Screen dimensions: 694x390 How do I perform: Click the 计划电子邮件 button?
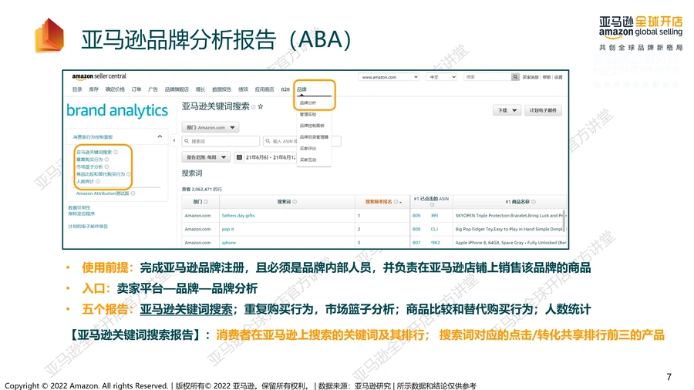tap(543, 110)
